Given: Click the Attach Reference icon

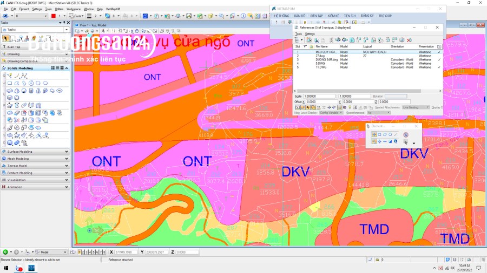Looking at the screenshot, I should tap(309, 40).
